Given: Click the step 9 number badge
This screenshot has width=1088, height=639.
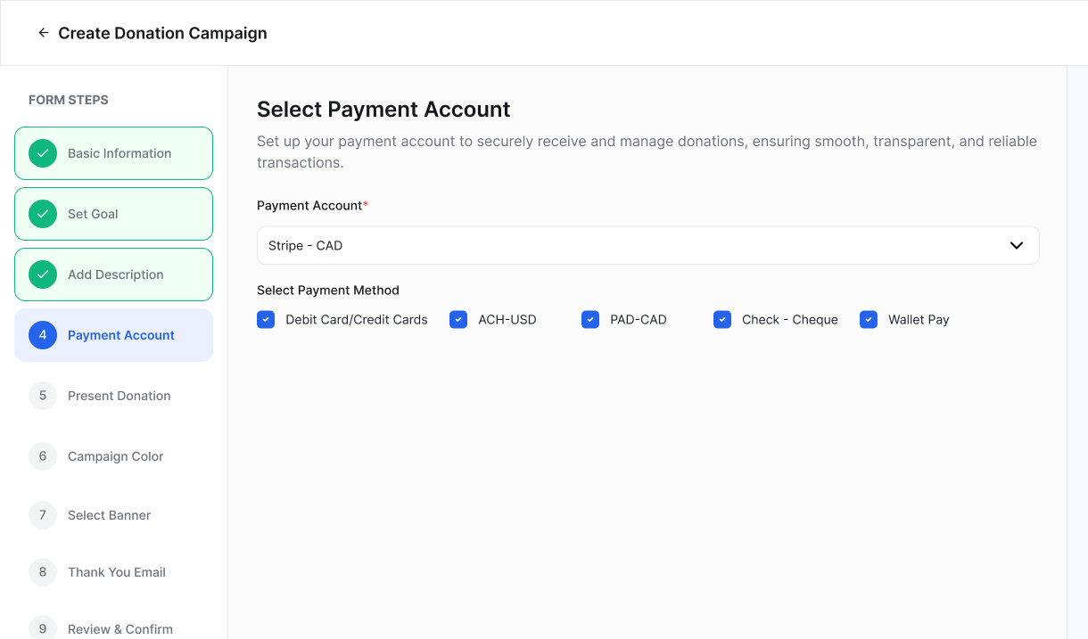Looking at the screenshot, I should pyautogui.click(x=43, y=629).
